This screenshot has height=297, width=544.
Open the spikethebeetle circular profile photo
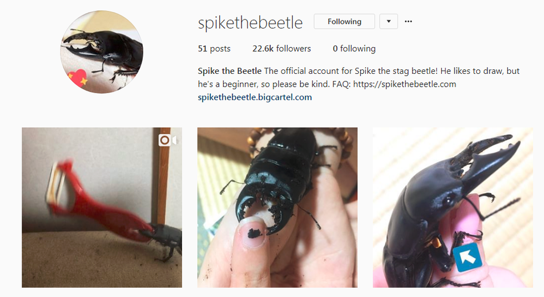coord(101,52)
